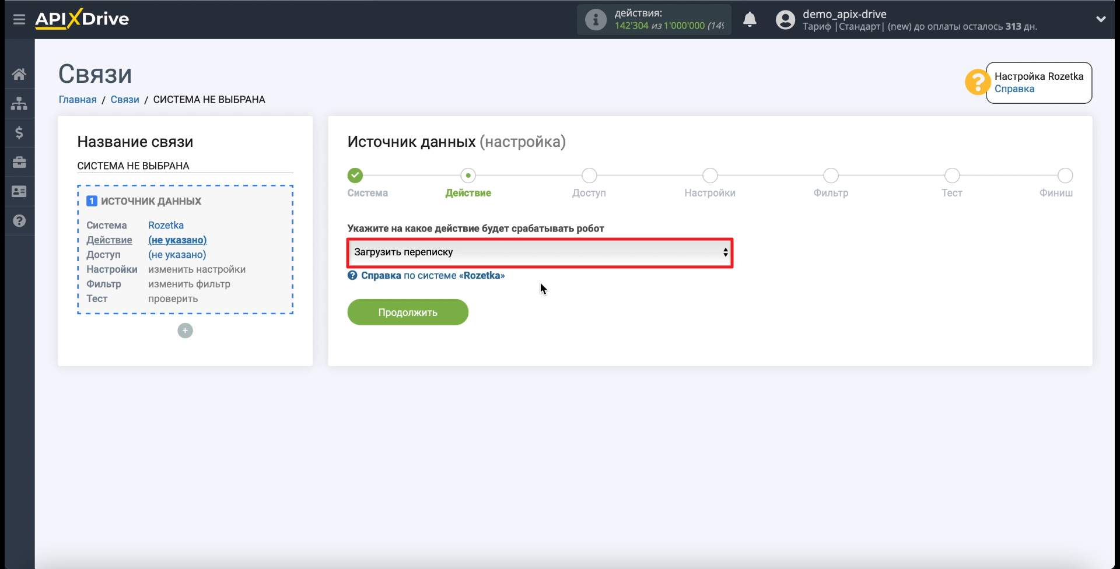Go to Главная breadcrumb
1120x569 pixels.
tap(78, 100)
